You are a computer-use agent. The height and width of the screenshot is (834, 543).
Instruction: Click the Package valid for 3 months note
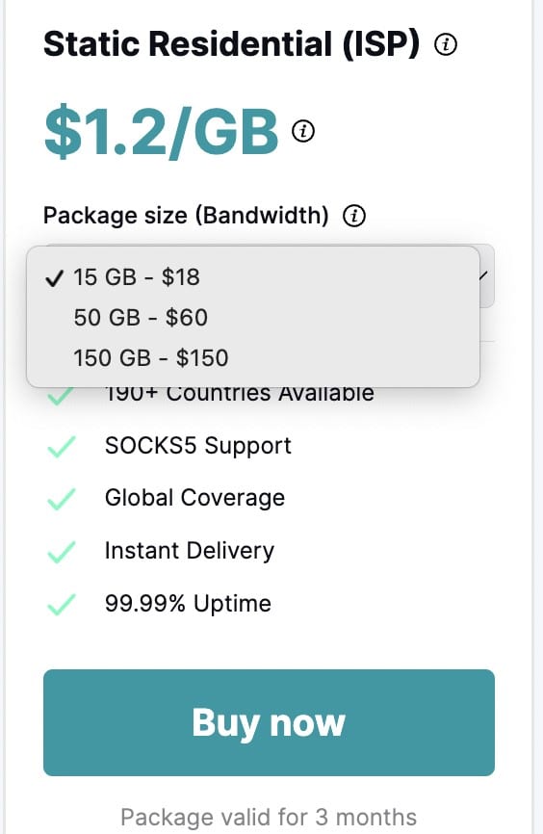(269, 817)
